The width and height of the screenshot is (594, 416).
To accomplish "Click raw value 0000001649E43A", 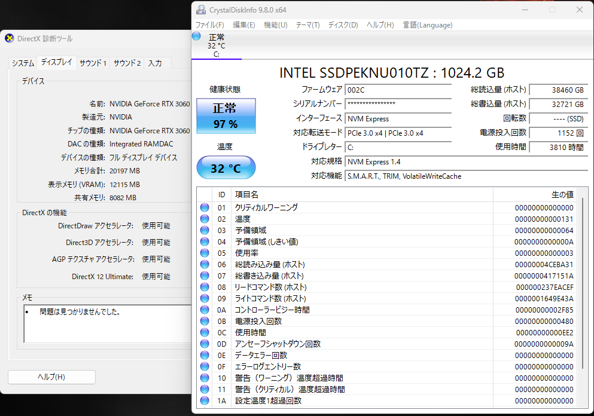I will [x=544, y=298].
